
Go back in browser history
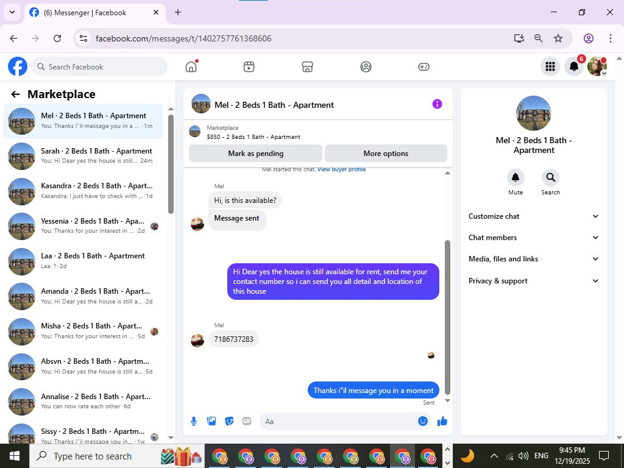coord(13,38)
